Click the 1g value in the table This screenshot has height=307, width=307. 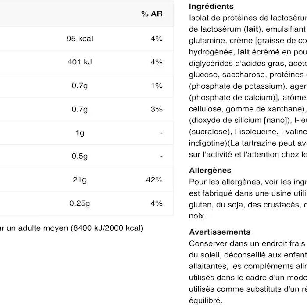(79, 133)
